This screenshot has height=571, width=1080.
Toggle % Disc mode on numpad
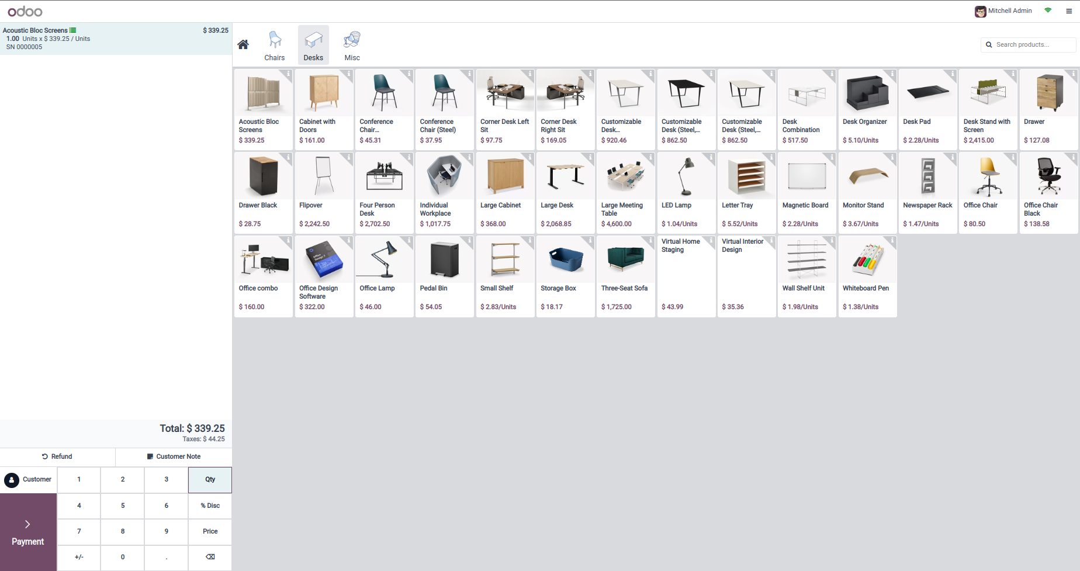coord(210,506)
